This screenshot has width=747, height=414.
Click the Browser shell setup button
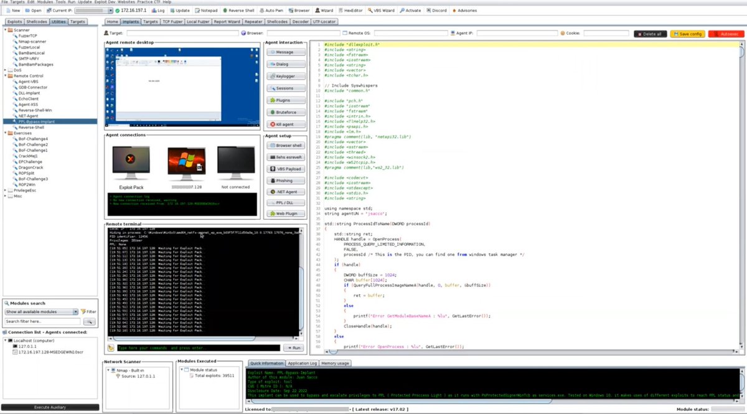(x=284, y=145)
